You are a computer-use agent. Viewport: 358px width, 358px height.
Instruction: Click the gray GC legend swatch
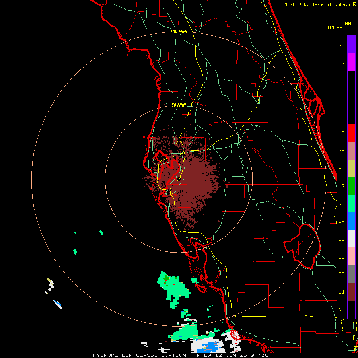click(351, 274)
